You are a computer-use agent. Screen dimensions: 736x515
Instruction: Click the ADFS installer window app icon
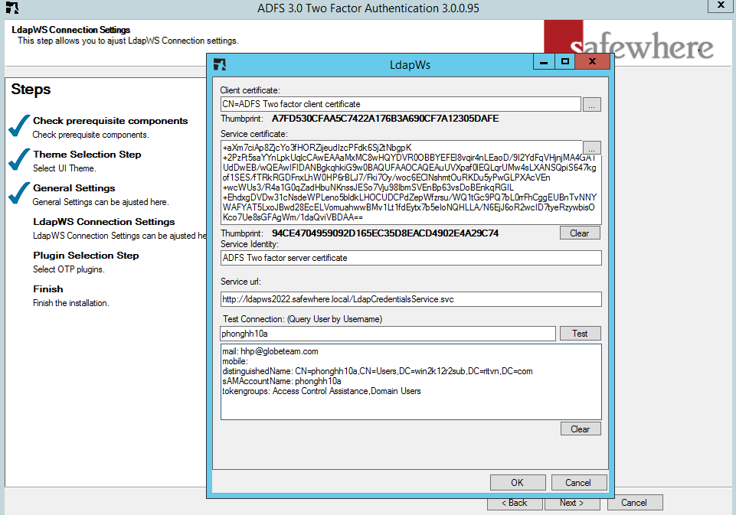point(11,7)
